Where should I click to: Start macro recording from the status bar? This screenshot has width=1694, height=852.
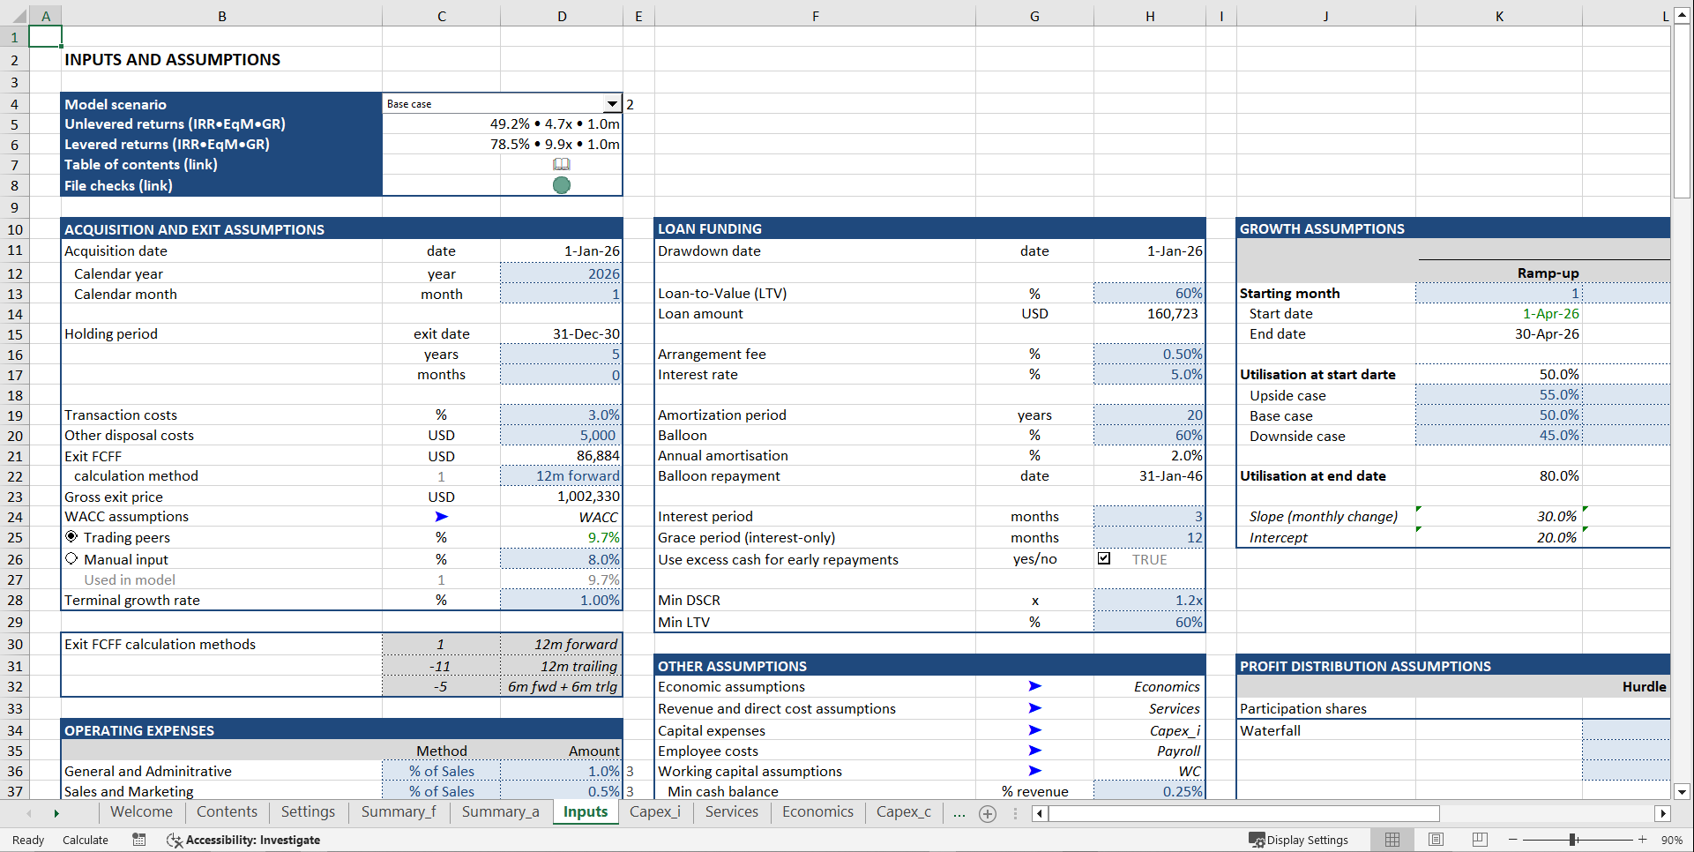tap(138, 839)
